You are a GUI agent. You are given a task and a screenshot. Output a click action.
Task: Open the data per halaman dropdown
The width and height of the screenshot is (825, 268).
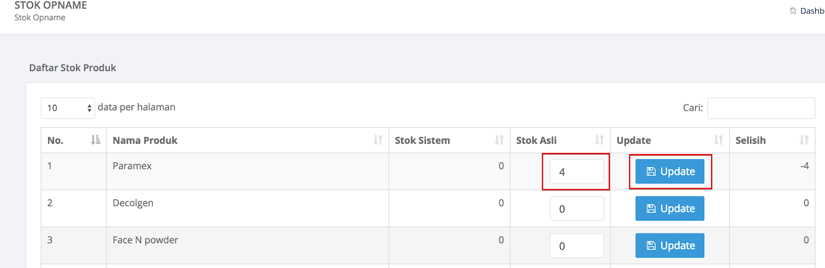click(68, 108)
